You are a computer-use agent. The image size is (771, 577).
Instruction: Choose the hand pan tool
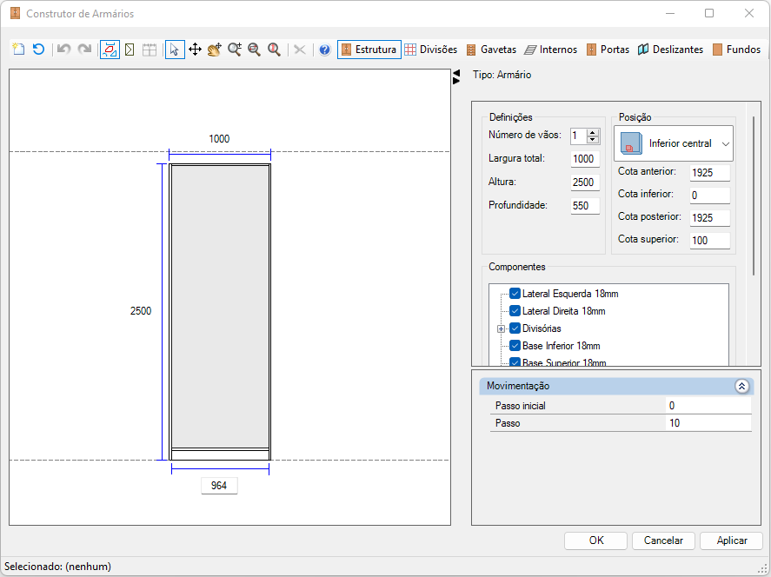coord(215,50)
